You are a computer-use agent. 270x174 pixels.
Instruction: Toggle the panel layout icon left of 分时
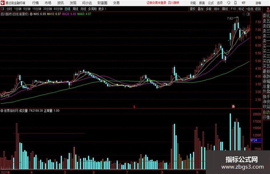3,9
